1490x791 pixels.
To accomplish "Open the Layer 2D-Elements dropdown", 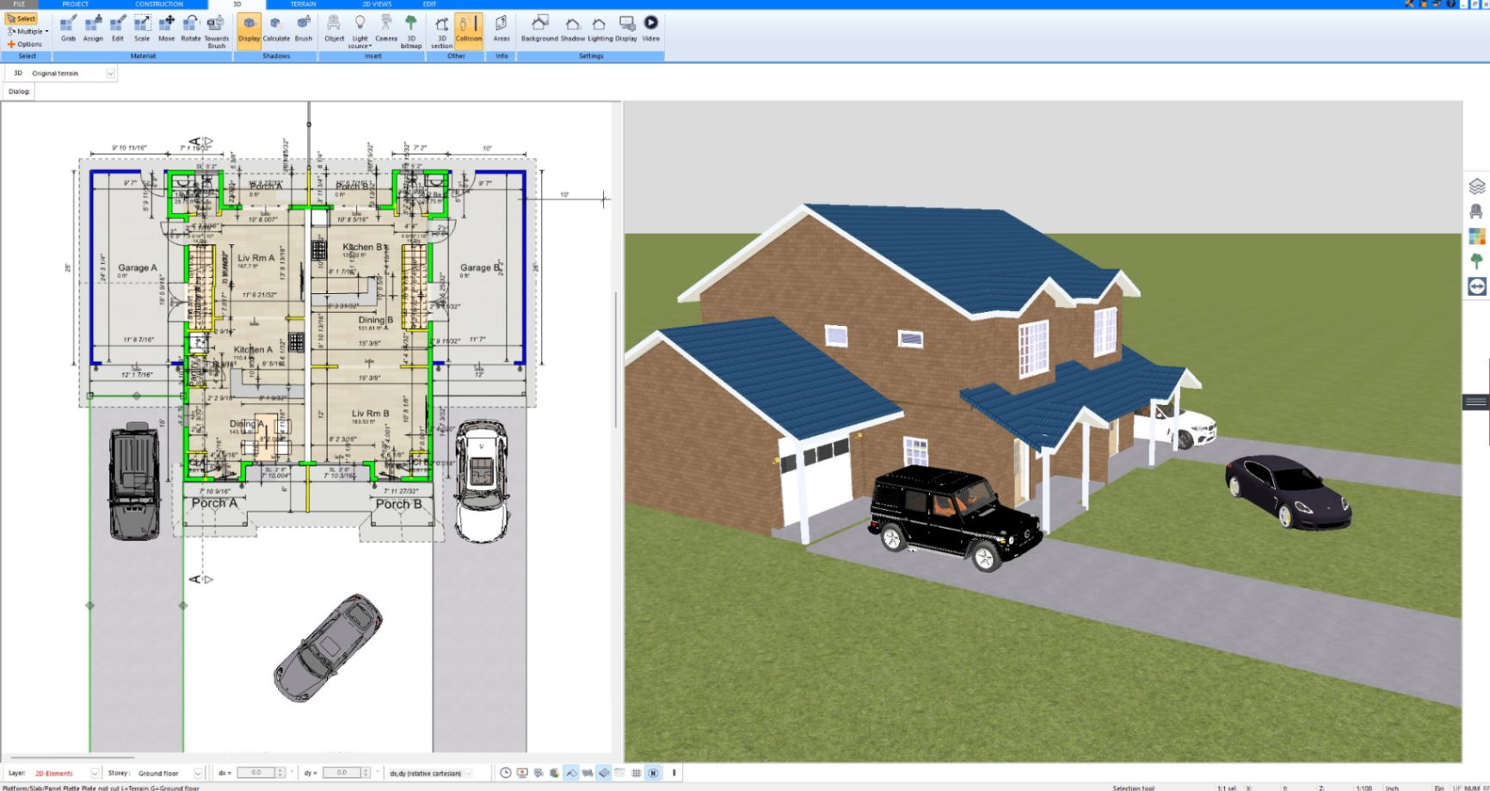I will 95,773.
